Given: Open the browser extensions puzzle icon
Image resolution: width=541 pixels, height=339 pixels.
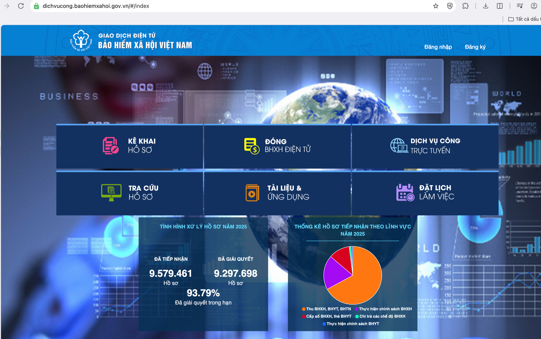Looking at the screenshot, I should click(465, 6).
